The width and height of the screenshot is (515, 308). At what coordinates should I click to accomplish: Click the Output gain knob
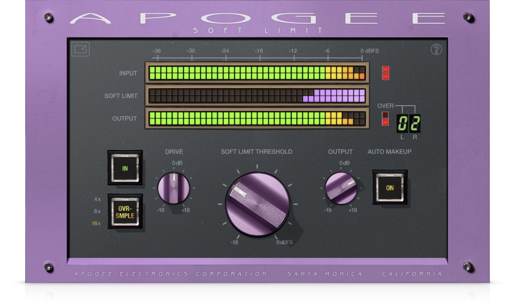341,188
